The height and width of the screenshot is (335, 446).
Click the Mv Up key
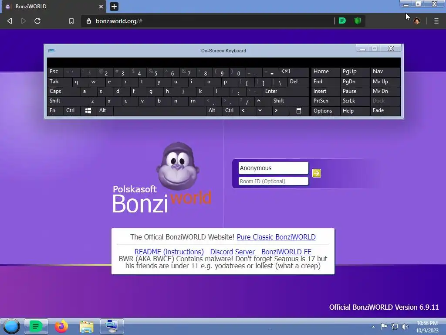385,82
